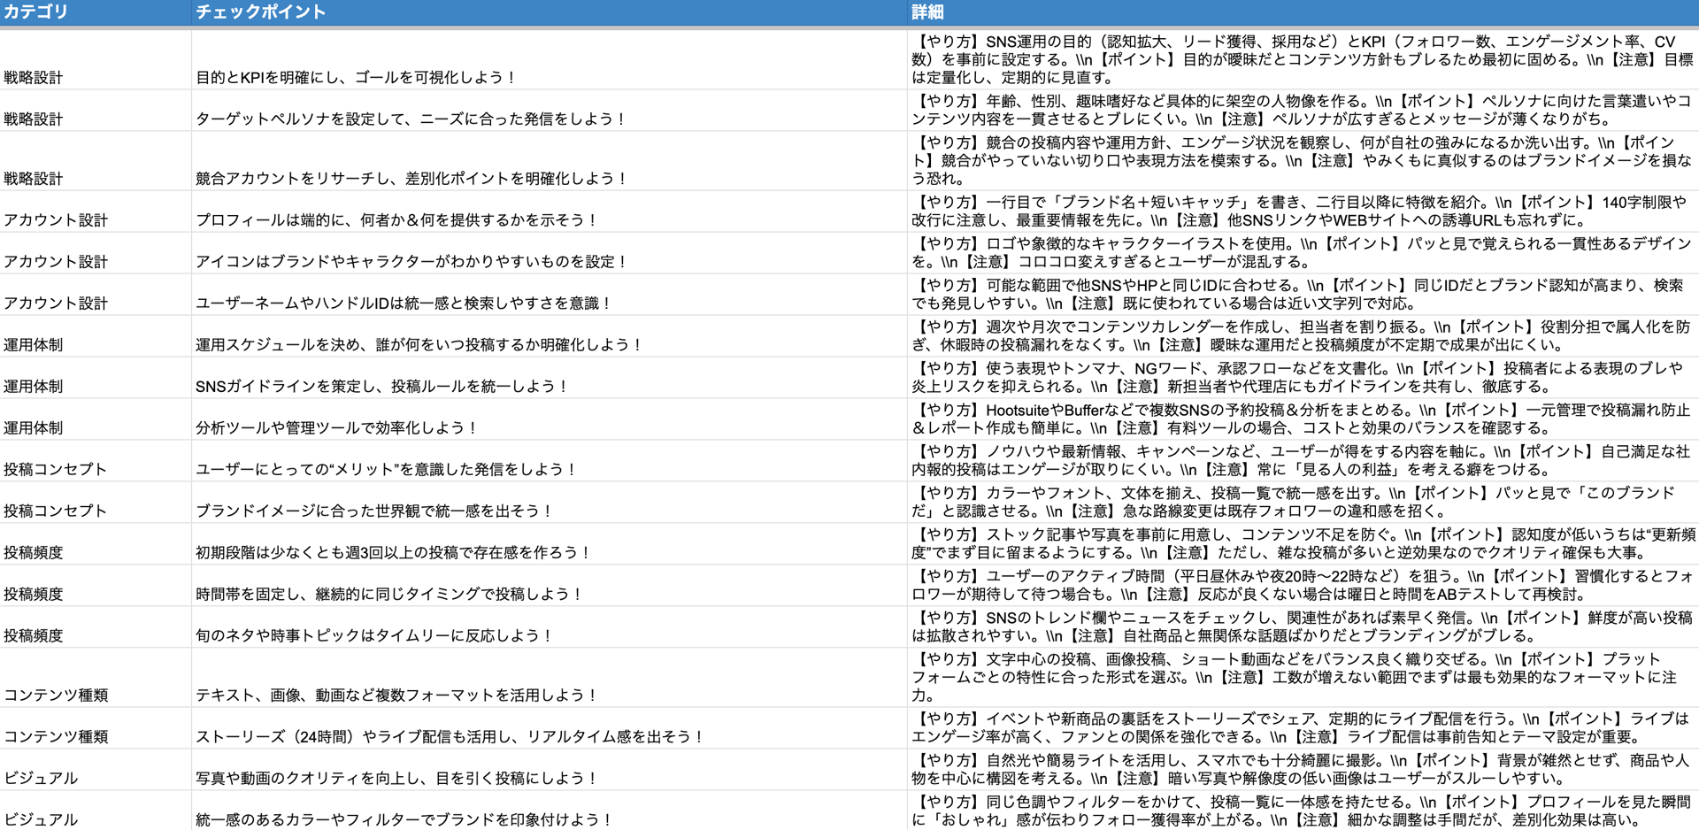Click 投稿頻度 in the 週3回以上 row
The width and height of the screenshot is (1699, 830).
(34, 553)
